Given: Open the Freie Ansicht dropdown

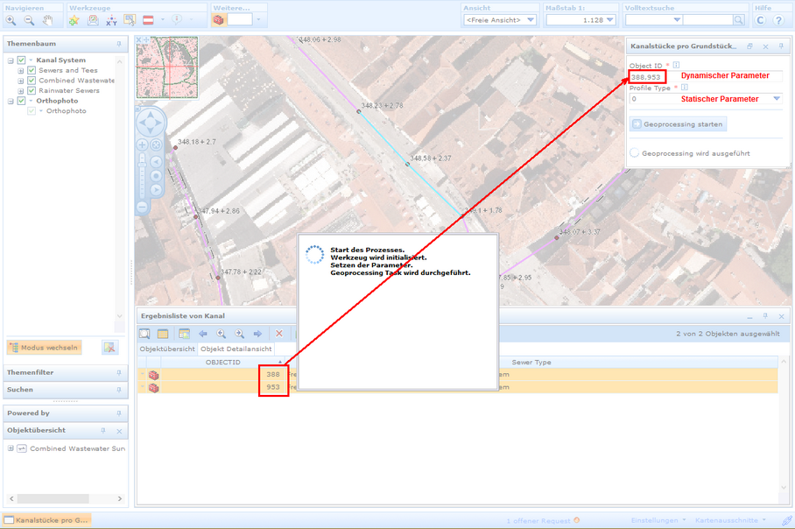Looking at the screenshot, I should [531, 18].
